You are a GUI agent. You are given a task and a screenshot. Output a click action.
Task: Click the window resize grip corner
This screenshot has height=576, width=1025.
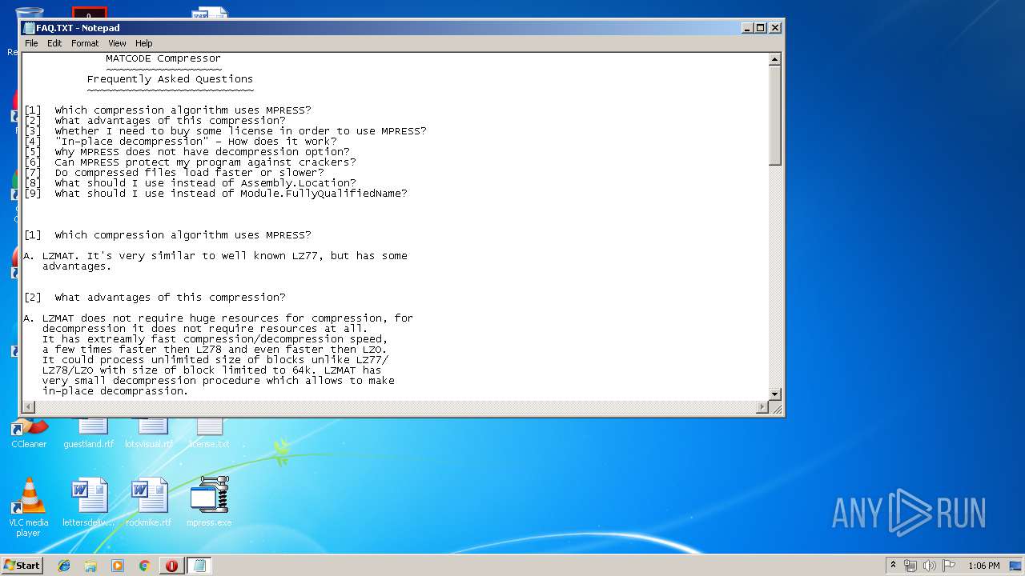775,408
